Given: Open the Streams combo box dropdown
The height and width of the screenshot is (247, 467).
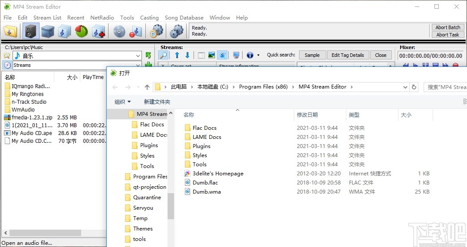Looking at the screenshot, I should pyautogui.click(x=138, y=65).
